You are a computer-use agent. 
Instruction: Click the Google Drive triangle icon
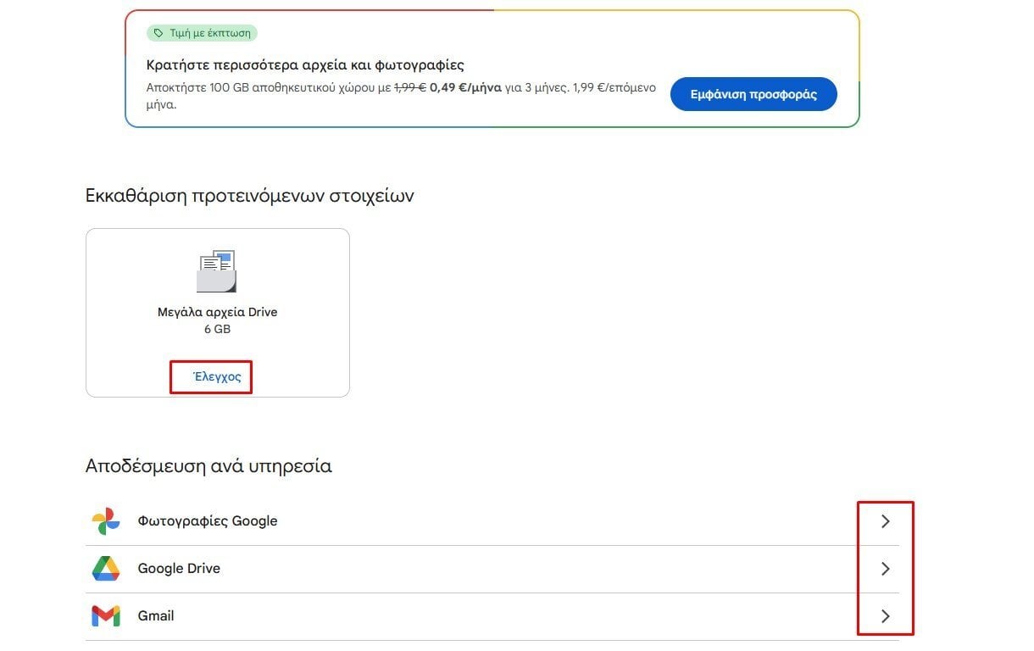click(x=106, y=569)
